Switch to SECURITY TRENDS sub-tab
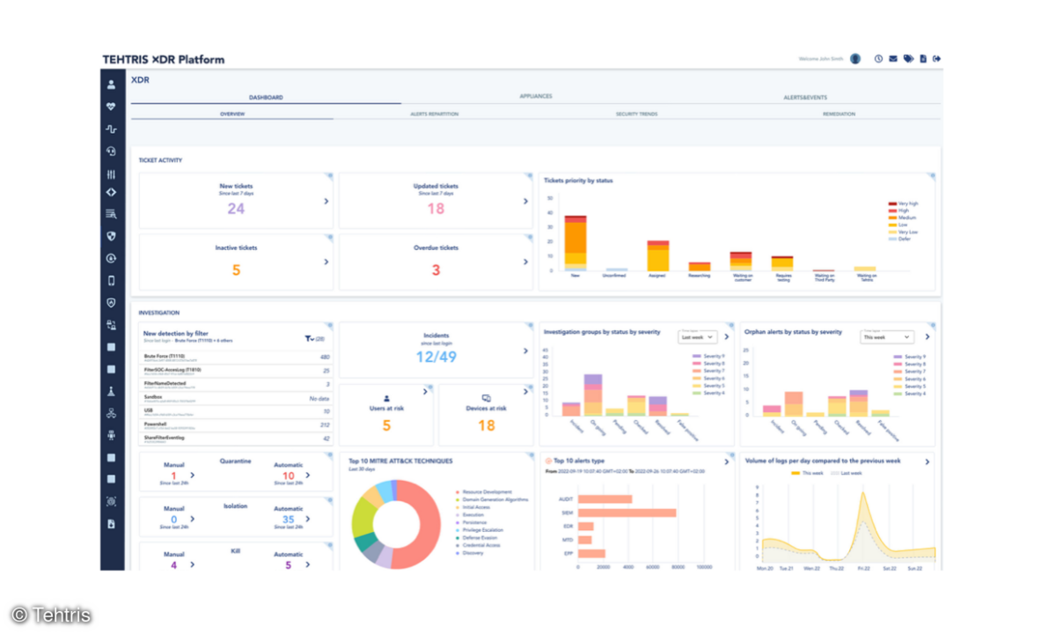Viewport: 1056px width, 634px height. 637,114
